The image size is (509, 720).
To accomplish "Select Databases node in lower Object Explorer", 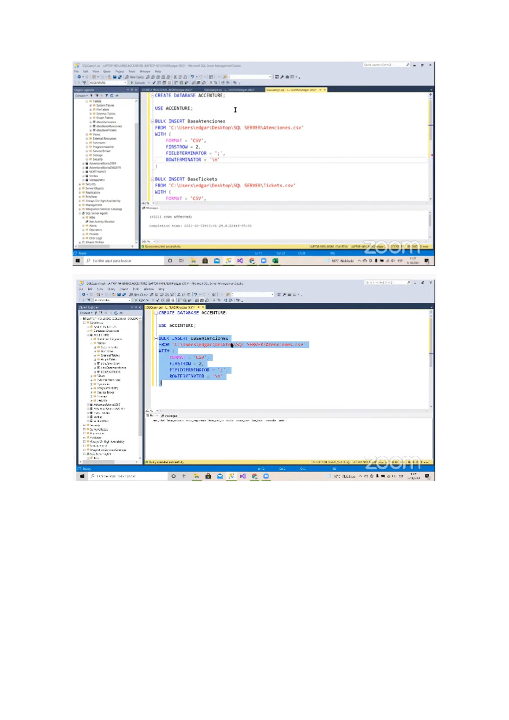I will tap(96, 323).
